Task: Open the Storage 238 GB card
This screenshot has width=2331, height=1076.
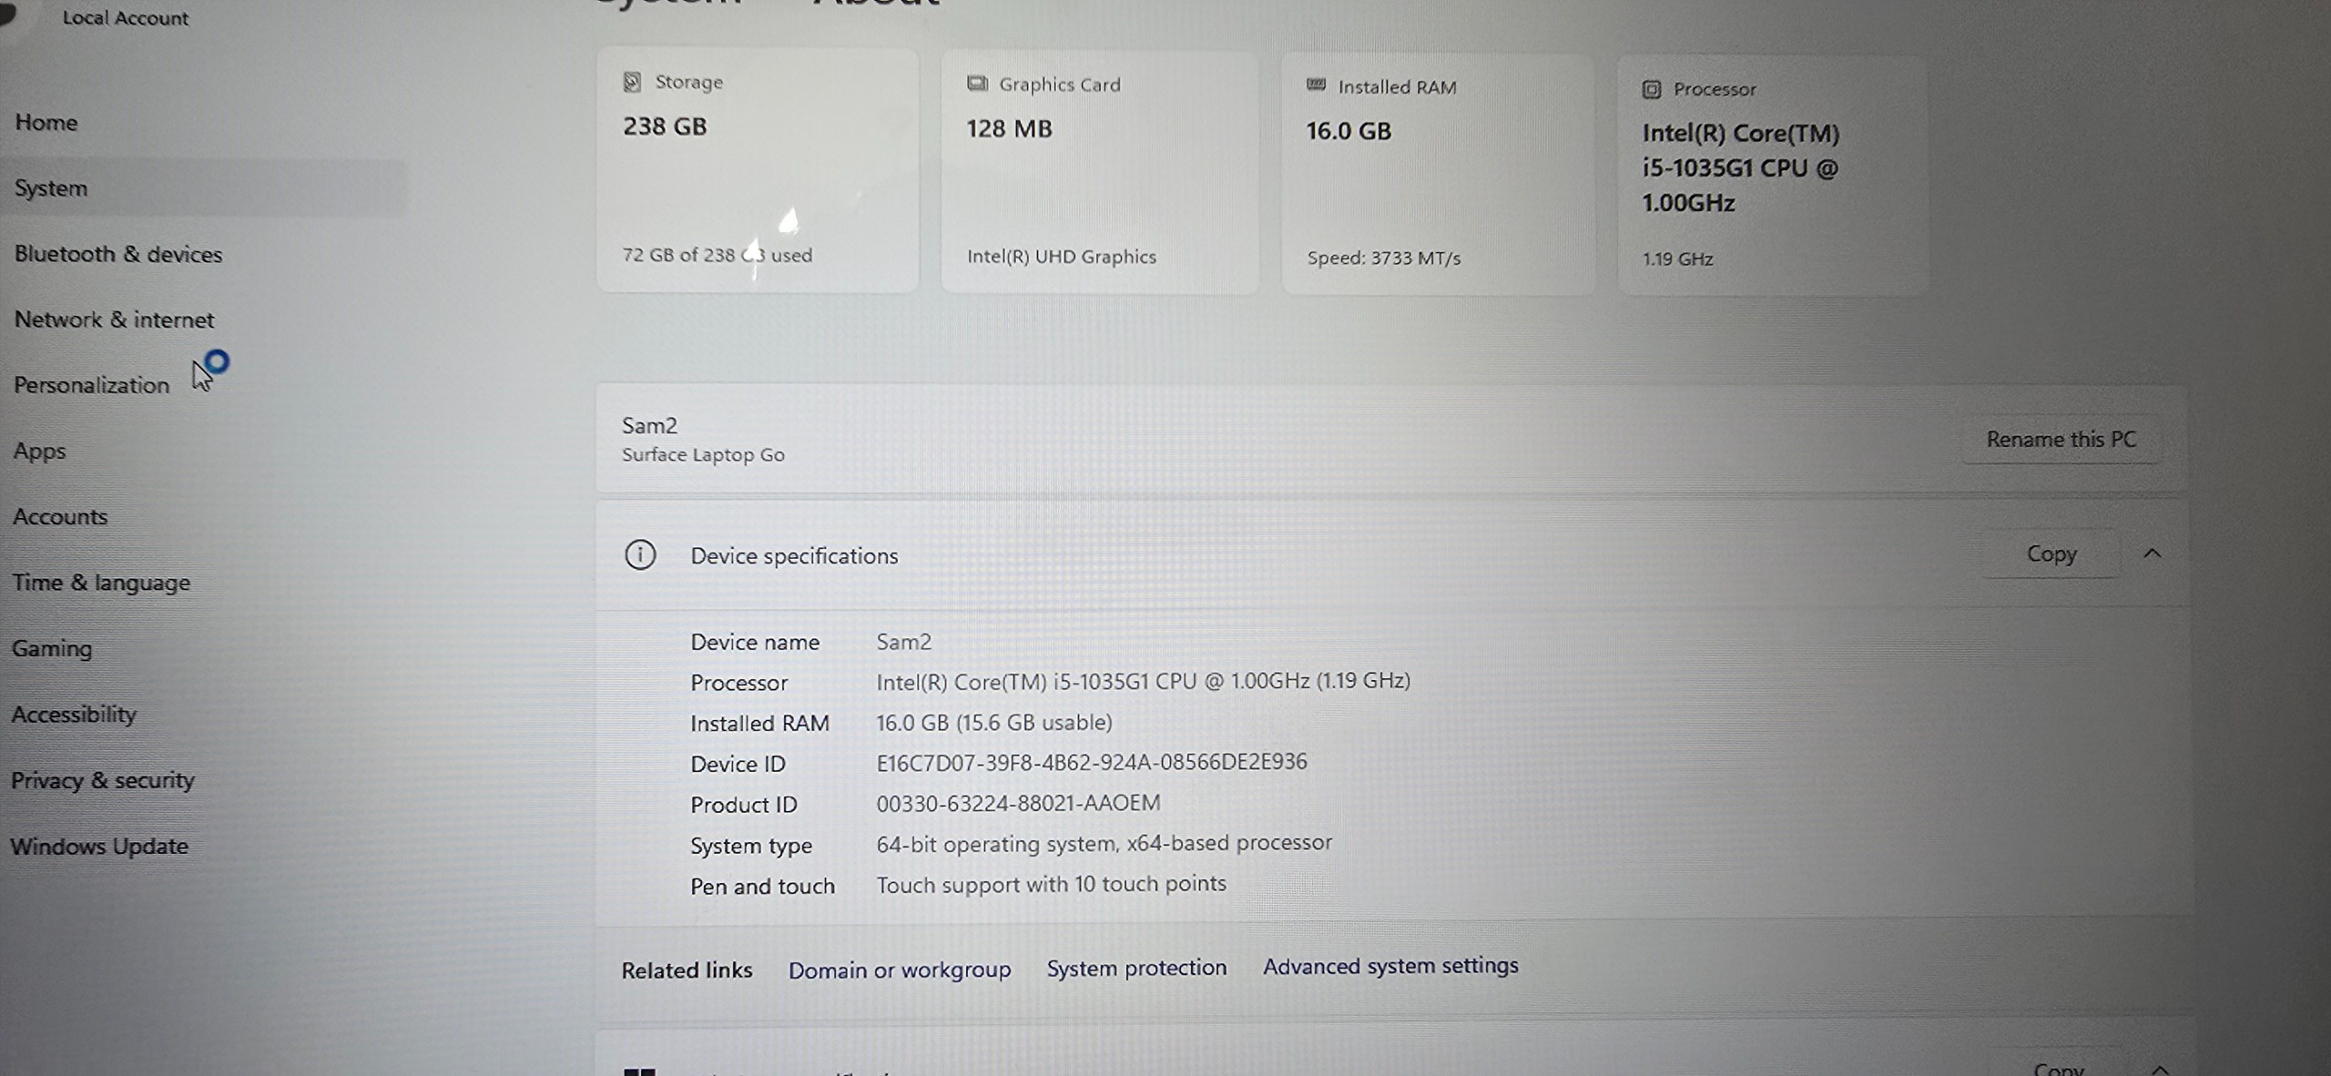Action: coord(757,170)
